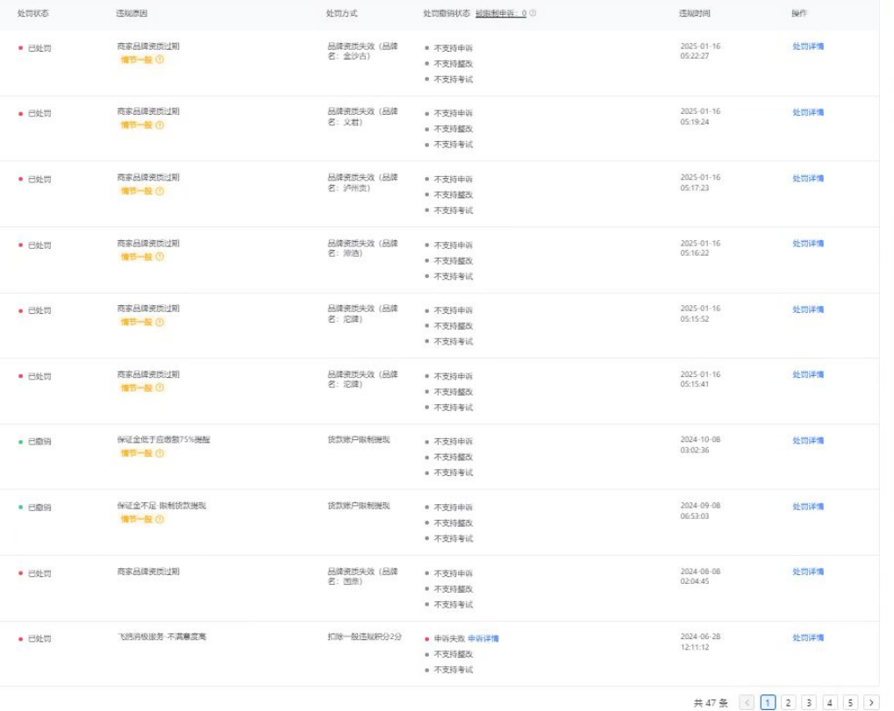Click 情节一般 help icon in 05:22:27 row
This screenshot has width=894, height=711.
coord(160,60)
